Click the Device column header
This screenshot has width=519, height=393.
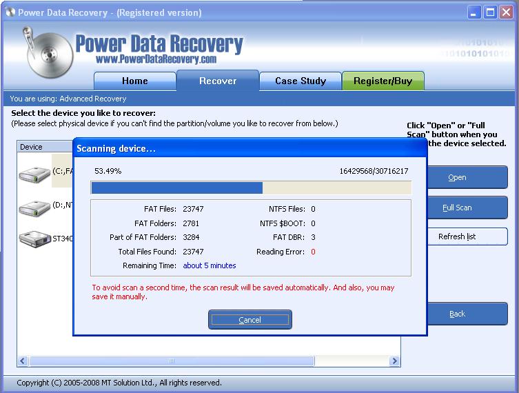45,147
